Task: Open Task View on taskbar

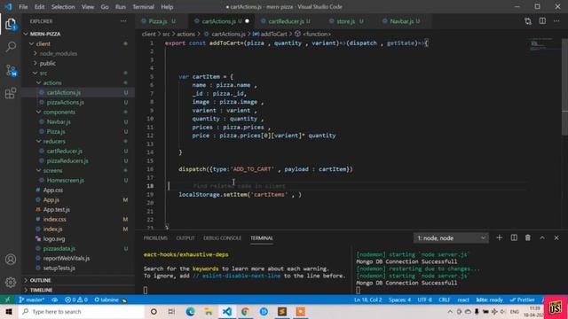Action: [x=171, y=312]
